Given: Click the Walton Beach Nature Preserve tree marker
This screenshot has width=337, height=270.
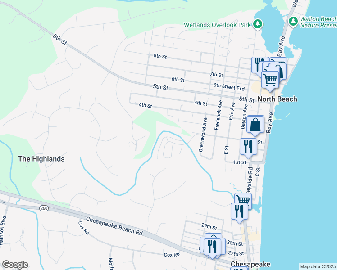Looking at the screenshot, I should pos(293,21).
